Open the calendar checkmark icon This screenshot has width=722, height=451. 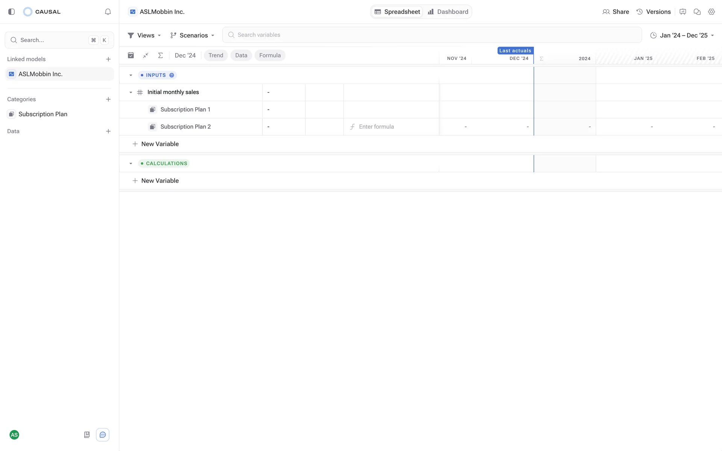(x=131, y=55)
